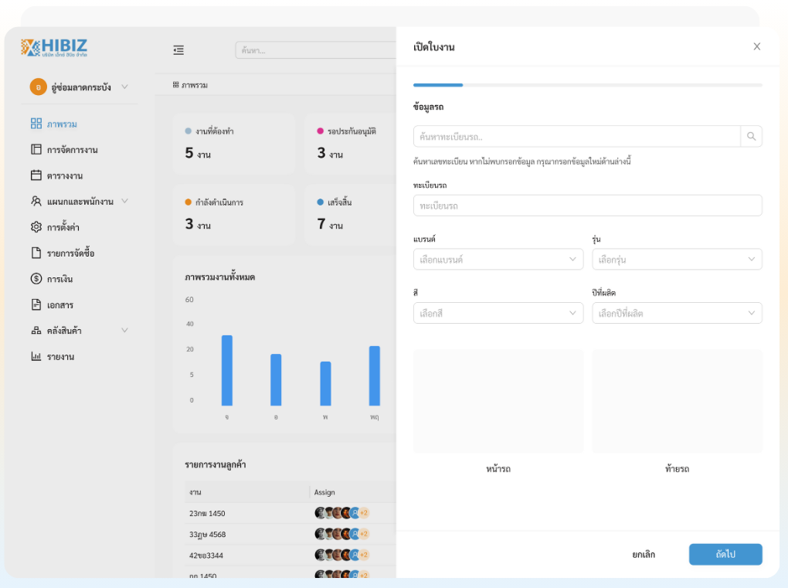The width and height of the screenshot is (788, 588).
Task: Click the calendar icon for ตารางงาน
Action: 36,175
